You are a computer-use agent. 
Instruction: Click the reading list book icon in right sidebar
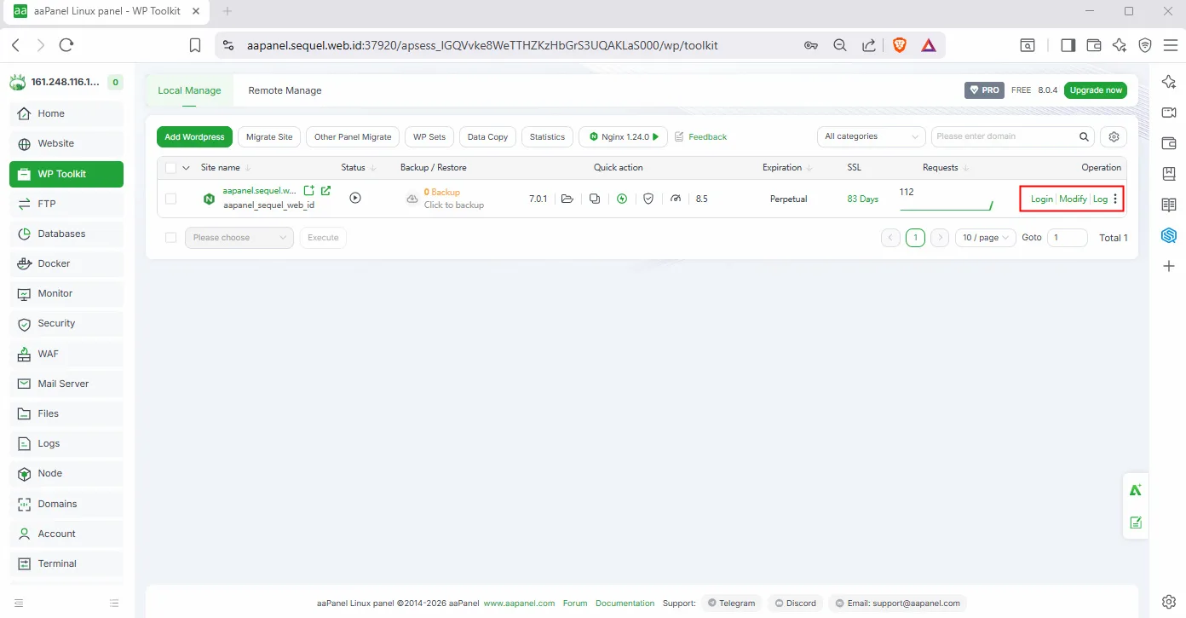pos(1169,205)
